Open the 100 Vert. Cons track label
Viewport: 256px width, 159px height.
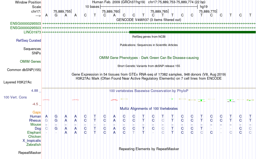(x=15, y=97)
